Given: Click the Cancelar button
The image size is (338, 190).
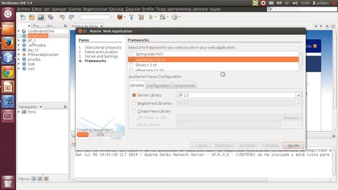Looking at the screenshot, I should pos(270,146).
